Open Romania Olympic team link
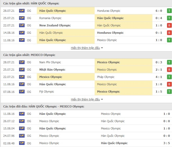The width and height of the screenshot is (172, 147). [50, 18]
